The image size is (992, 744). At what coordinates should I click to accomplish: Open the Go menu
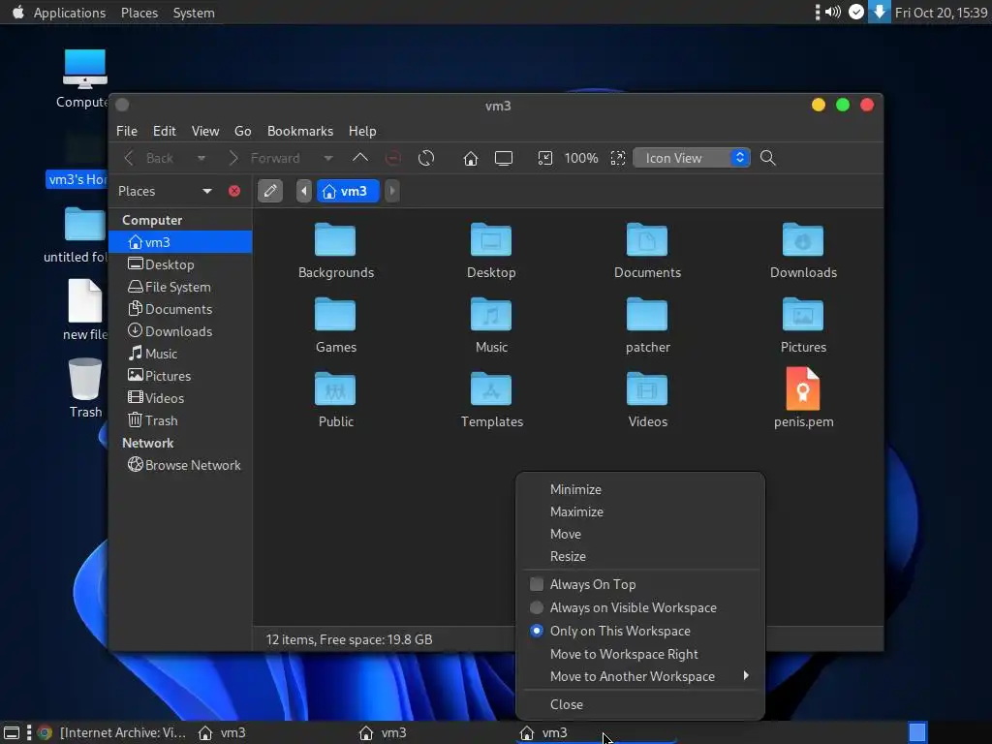243,131
